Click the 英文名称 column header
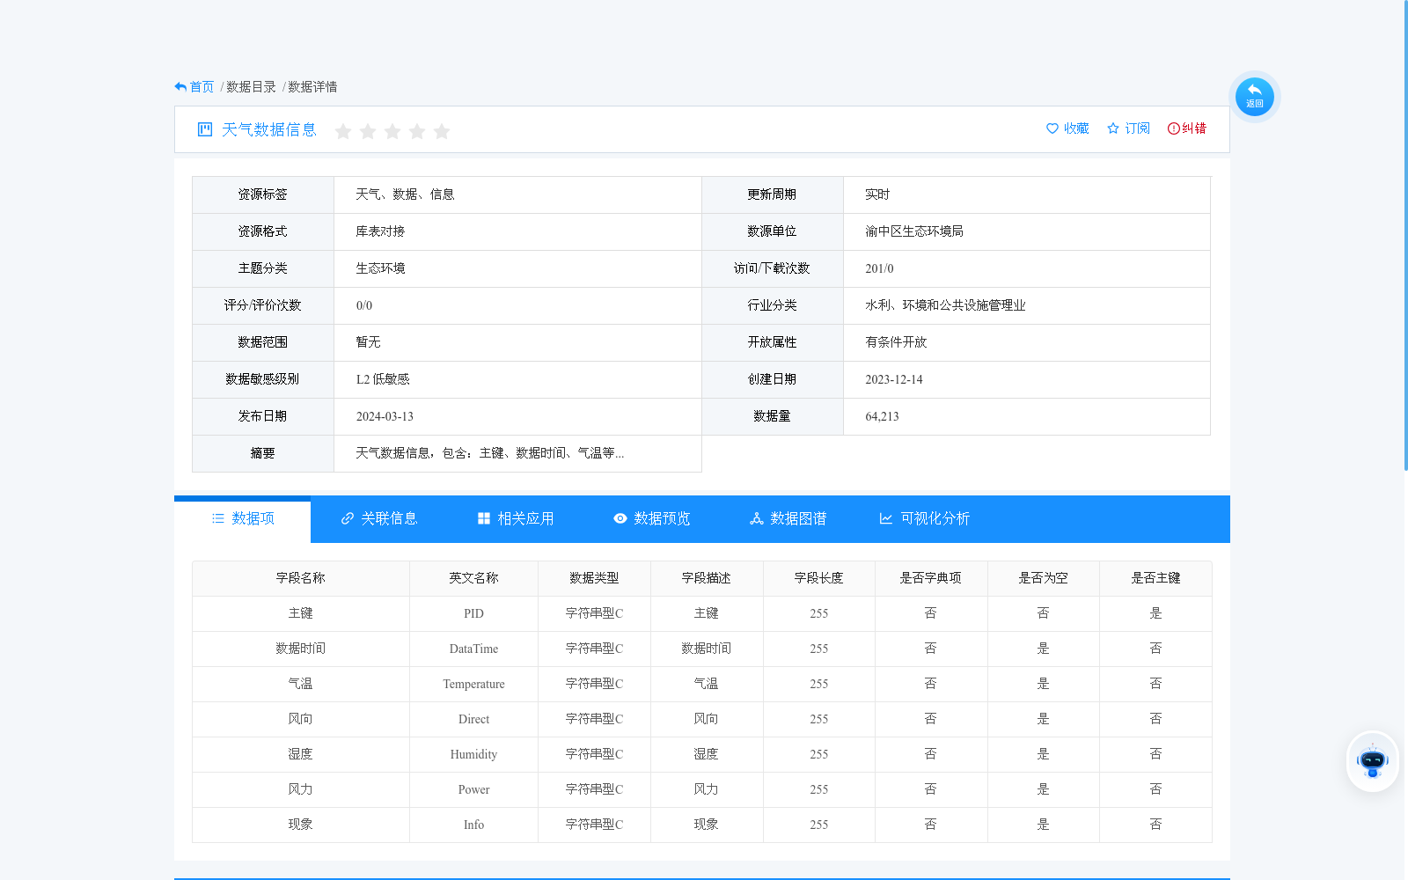This screenshot has width=1408, height=880. coord(473,578)
